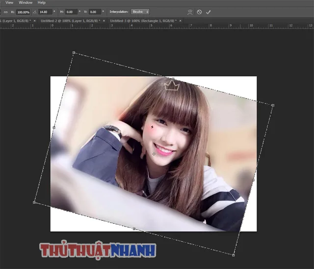Open the View menu
The height and width of the screenshot is (269, 314).
click(x=9, y=2)
